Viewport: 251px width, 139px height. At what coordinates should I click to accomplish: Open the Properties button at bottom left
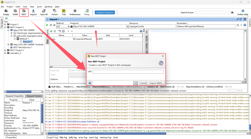pos(11,138)
